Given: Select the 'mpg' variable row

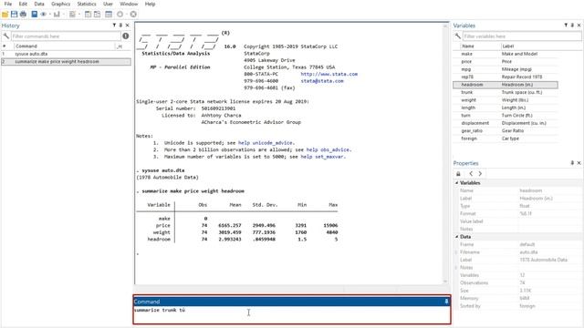Looking at the screenshot, I should point(506,69).
